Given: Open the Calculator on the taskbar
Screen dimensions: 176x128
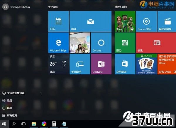Looking at the screenshot, I should (54, 124).
